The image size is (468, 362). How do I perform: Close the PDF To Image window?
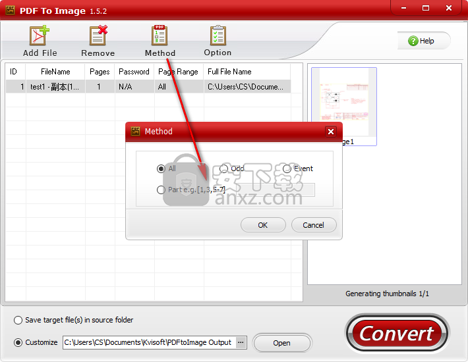[449, 8]
